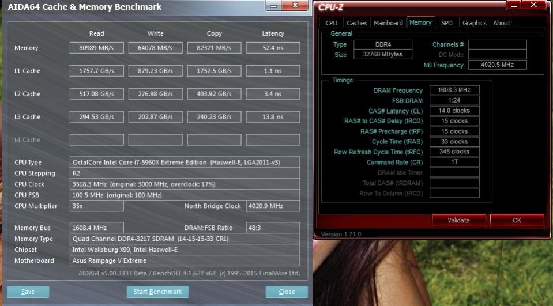Viewport: 553px width, 306px height.
Task: Click the L2 Cache Copy value 403.92 GB/s
Action: [214, 94]
